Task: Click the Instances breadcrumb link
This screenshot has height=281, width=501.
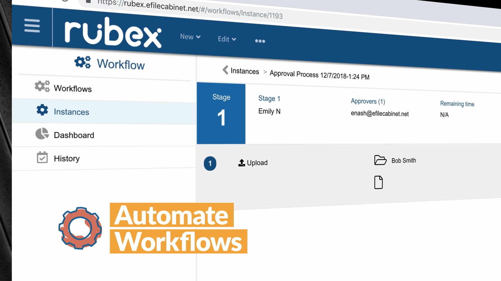Action: [244, 71]
